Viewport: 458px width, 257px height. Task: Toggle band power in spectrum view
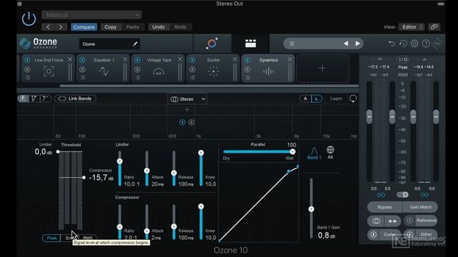point(182,122)
